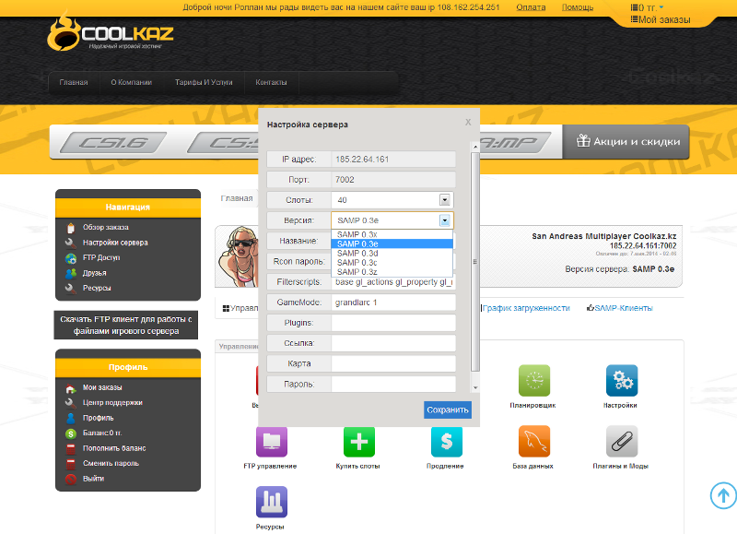This screenshot has height=534, width=737.
Task: Click the scroll-to-top arrow icon
Action: 723,495
